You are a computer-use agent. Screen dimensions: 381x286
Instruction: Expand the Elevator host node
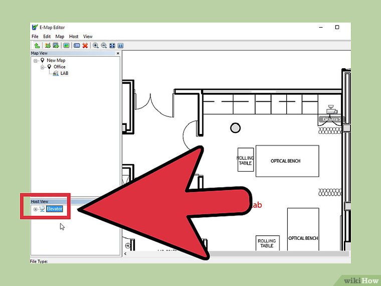tap(36, 209)
